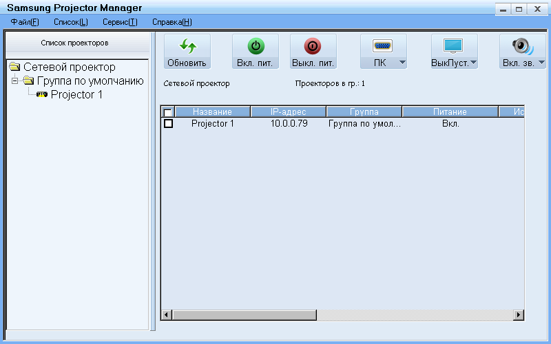Maximize the Samsung Projector Manager window

(x=519, y=9)
